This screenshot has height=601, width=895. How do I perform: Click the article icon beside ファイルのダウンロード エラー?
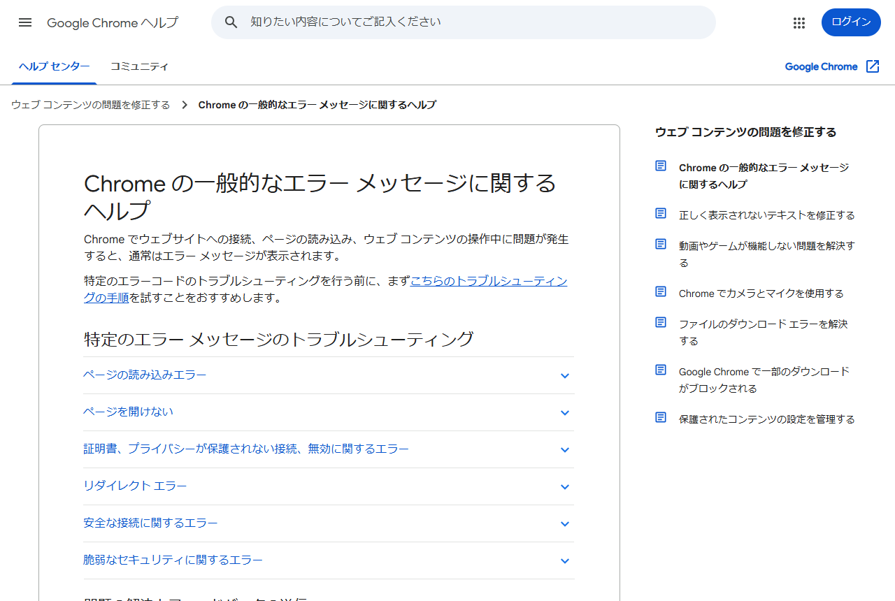coord(661,322)
